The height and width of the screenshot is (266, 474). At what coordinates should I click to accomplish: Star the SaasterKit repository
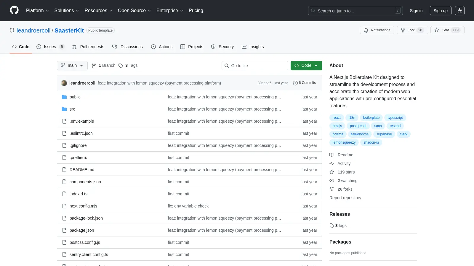point(447,30)
